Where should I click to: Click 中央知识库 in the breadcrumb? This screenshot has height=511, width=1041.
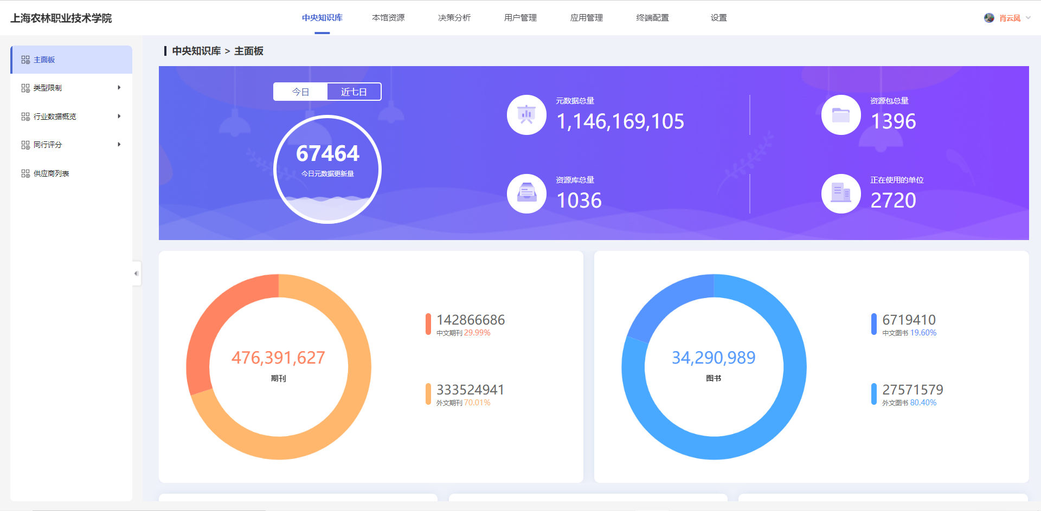pyautogui.click(x=196, y=51)
